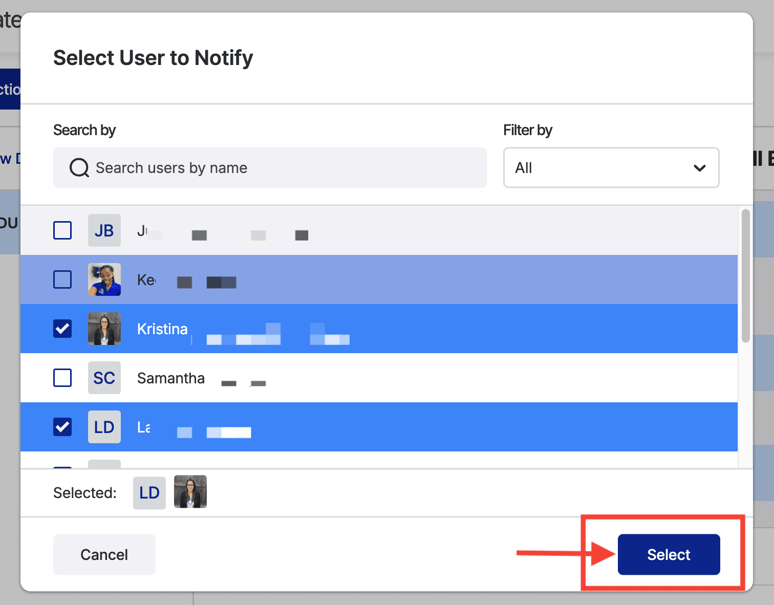Click Kristina's photo in the Selected area
This screenshot has width=774, height=605.
pos(190,491)
